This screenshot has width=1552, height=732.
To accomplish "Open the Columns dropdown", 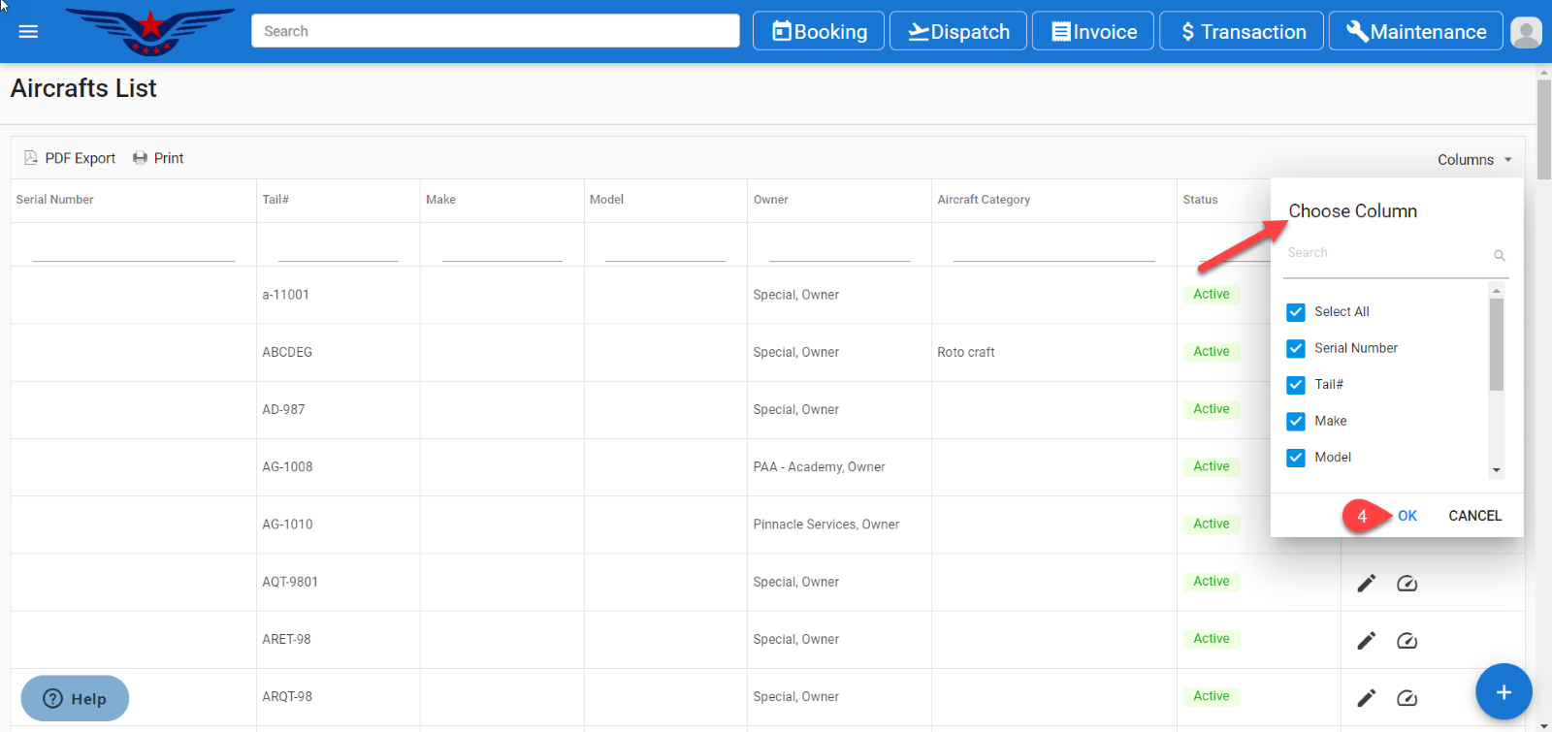I will tap(1473, 160).
